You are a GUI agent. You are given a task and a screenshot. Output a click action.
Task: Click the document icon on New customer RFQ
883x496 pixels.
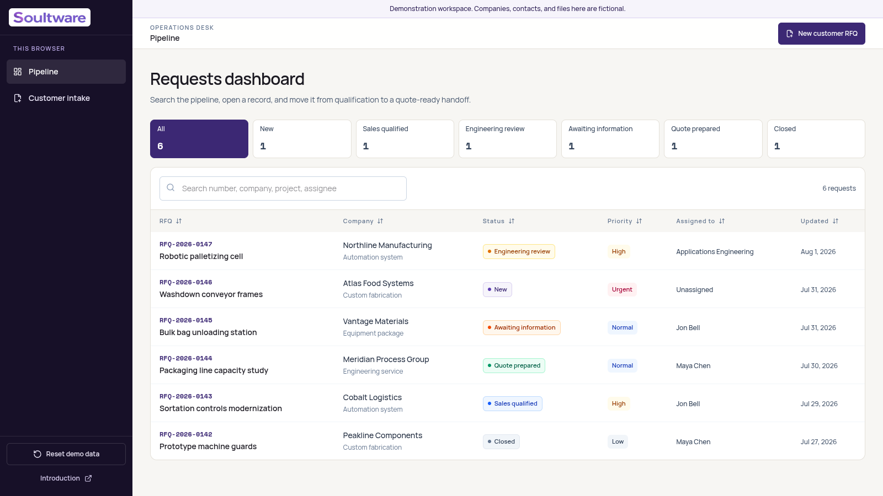(790, 34)
